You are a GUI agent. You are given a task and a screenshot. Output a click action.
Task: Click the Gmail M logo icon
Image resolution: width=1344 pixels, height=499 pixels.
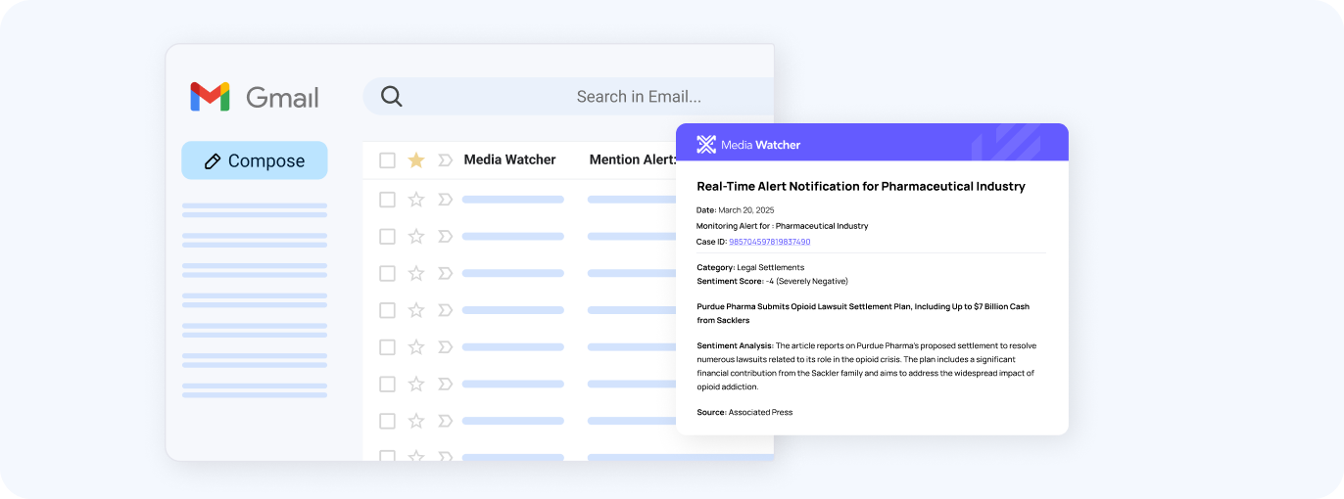pos(210,97)
